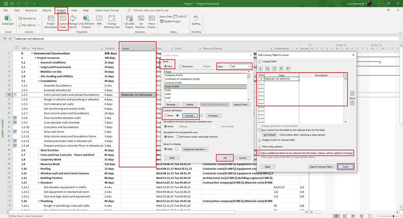
Task: Open Manage Sprints
Action: pos(73,22)
